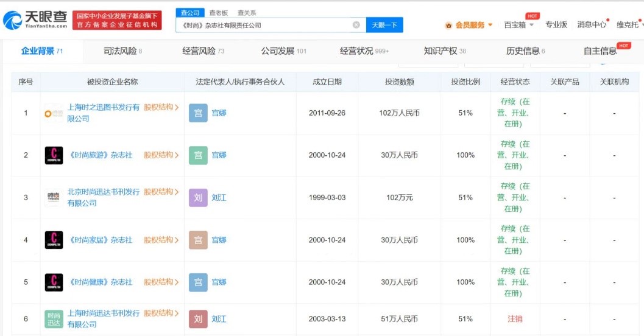Switch to 司法风险 tab
This screenshot has height=336, width=644.
coord(122,51)
